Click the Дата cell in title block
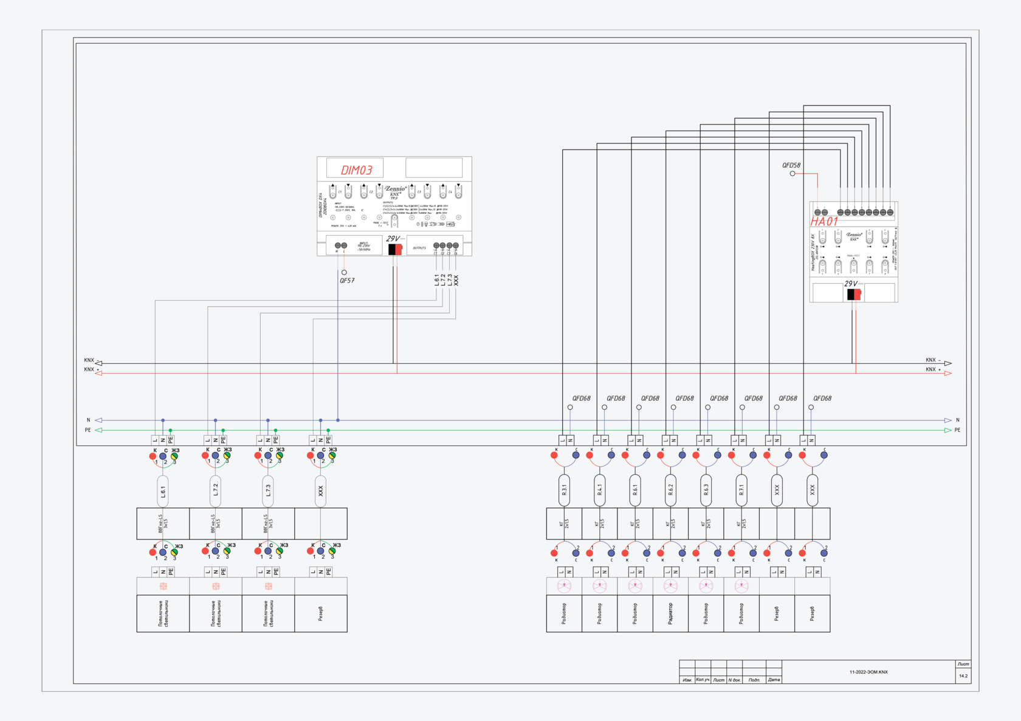 (774, 680)
